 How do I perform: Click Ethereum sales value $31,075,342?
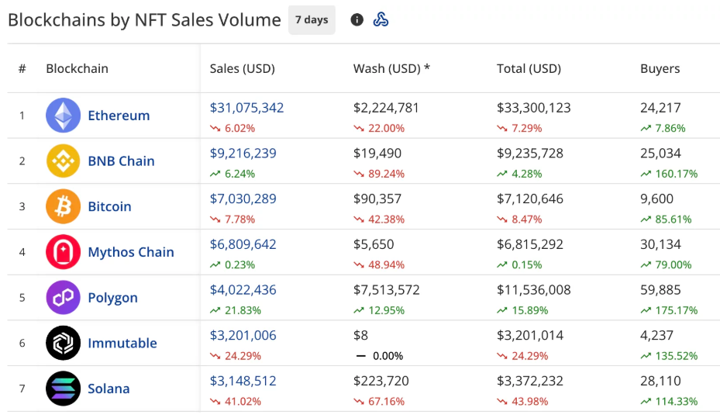coord(246,108)
